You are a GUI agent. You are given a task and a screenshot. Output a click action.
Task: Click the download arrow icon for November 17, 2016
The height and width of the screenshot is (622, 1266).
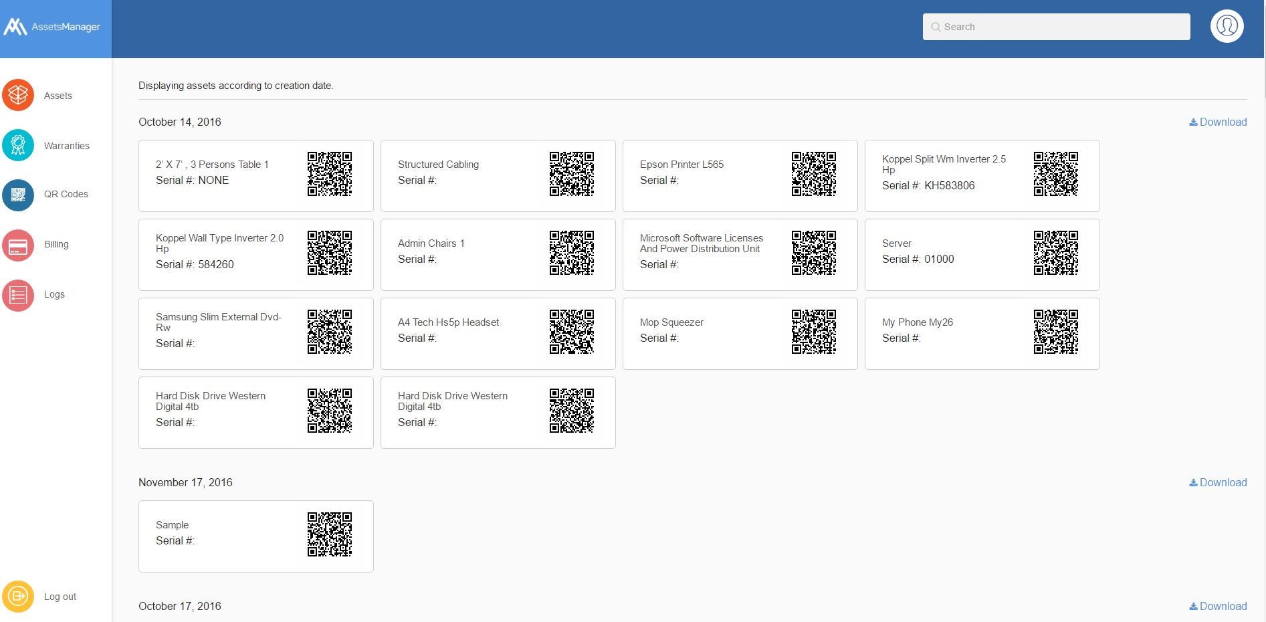point(1192,482)
